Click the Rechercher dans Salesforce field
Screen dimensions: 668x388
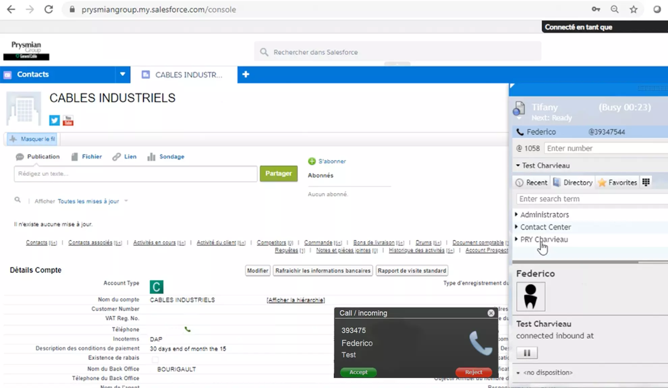[x=397, y=52]
